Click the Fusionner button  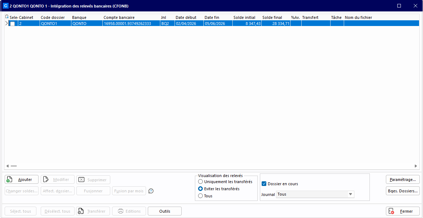pos(93,191)
